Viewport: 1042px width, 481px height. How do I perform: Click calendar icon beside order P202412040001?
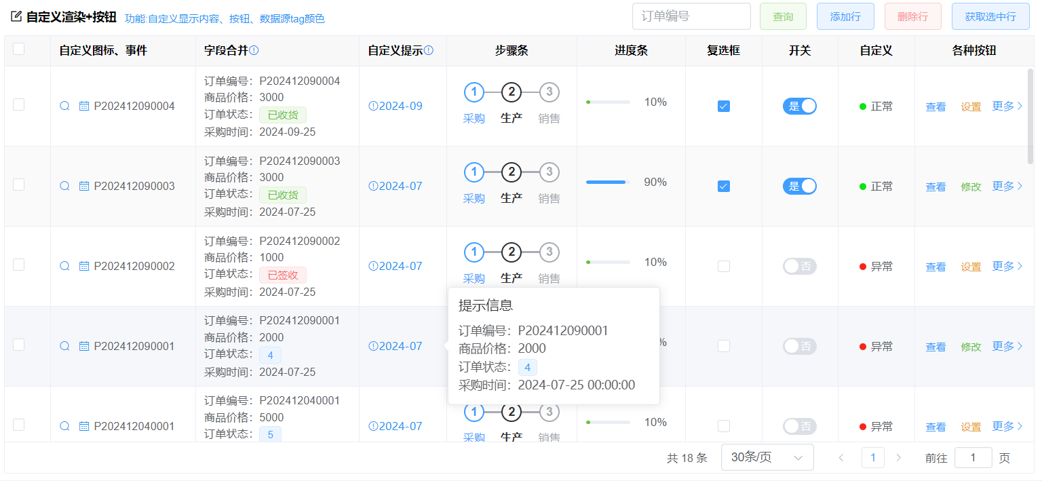point(84,426)
